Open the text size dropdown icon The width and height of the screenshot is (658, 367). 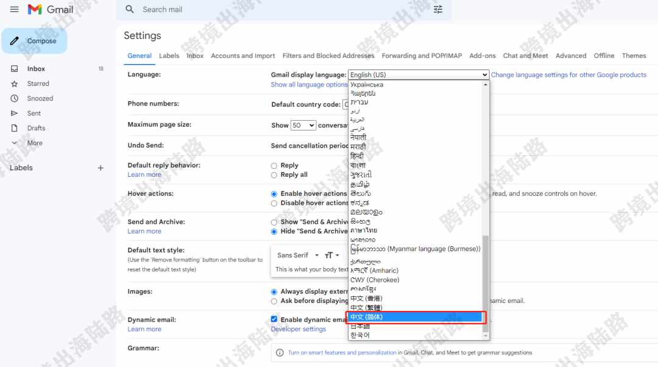(331, 255)
